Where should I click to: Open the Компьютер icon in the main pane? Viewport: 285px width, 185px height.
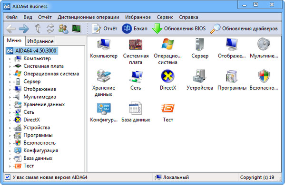pyautogui.click(x=104, y=45)
